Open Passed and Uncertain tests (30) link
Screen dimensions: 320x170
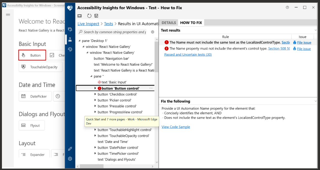(188, 54)
